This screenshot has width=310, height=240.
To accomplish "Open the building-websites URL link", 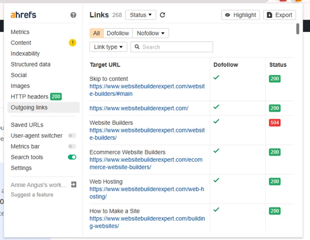I will point(147,222).
